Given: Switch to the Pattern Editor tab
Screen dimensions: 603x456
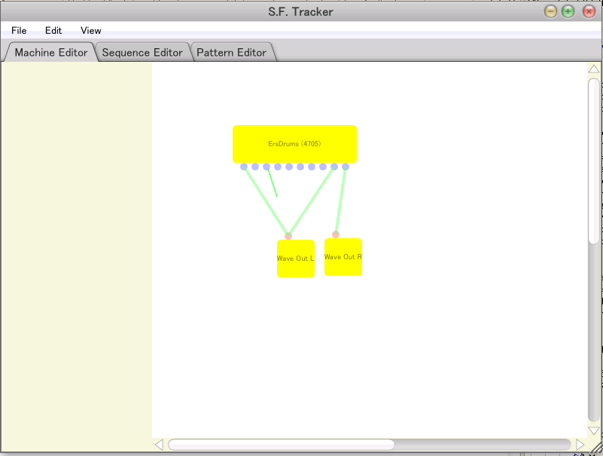Looking at the screenshot, I should tap(231, 52).
